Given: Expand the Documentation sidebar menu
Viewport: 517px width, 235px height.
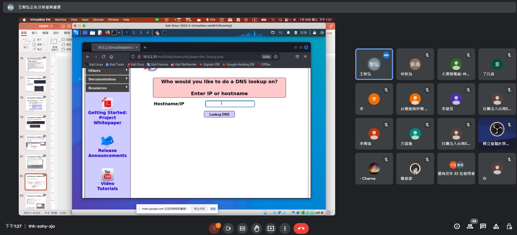Looking at the screenshot, I should tap(107, 79).
